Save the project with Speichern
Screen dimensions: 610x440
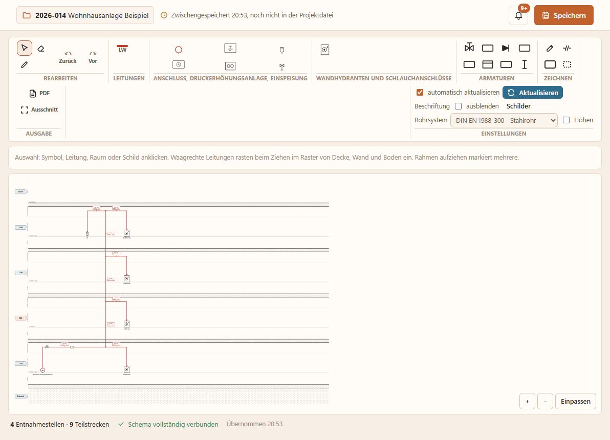pos(564,15)
